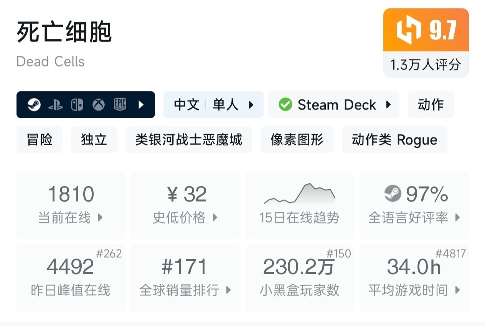Expand the 中文 单人 language details arrow
Viewport: 485px width, 326px height.
251,105
